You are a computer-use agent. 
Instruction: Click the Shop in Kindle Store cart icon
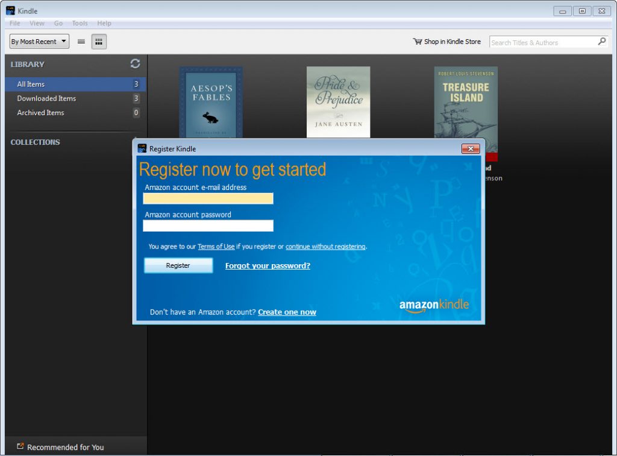tap(417, 42)
